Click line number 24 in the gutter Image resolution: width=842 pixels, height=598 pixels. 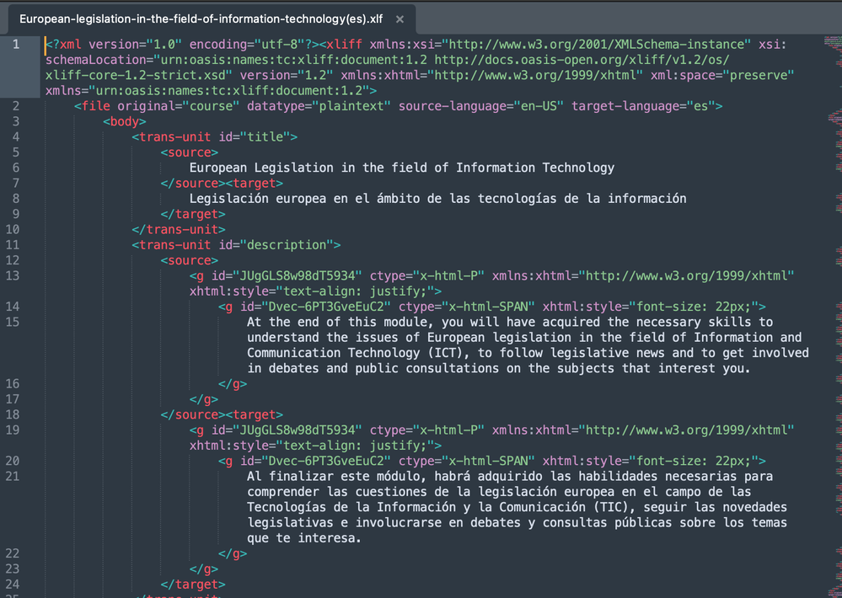click(x=13, y=584)
